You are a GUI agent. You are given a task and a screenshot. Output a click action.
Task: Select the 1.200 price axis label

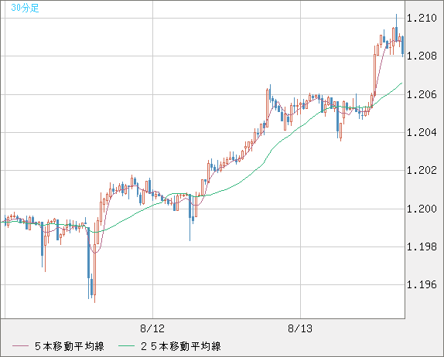click(x=422, y=209)
